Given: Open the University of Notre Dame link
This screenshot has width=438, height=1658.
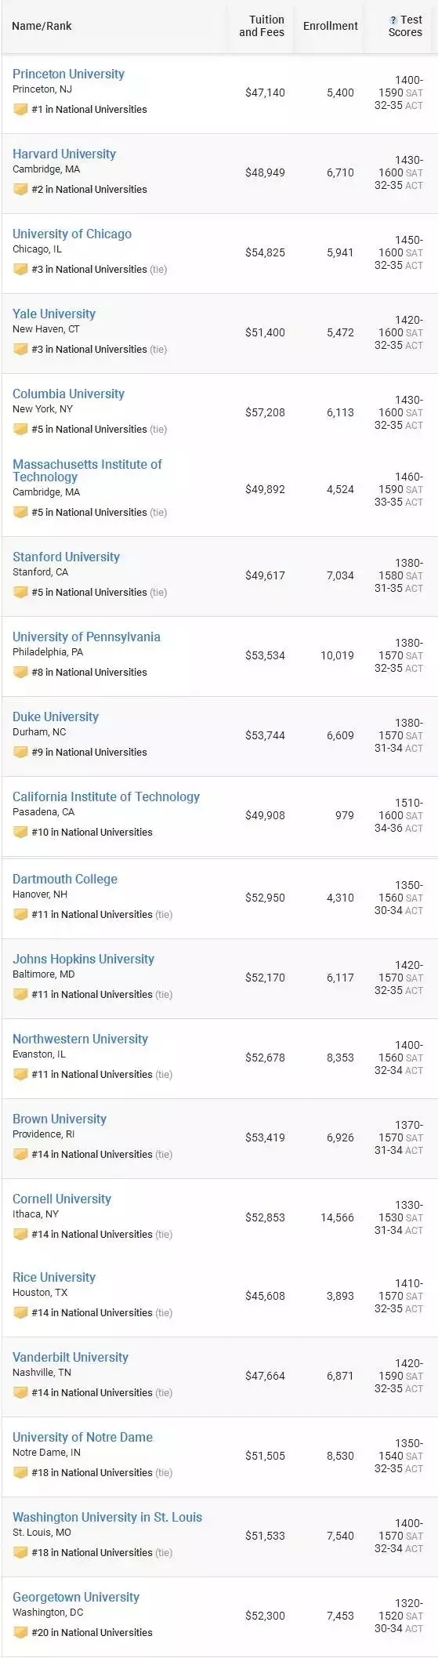Looking at the screenshot, I should [82, 1437].
